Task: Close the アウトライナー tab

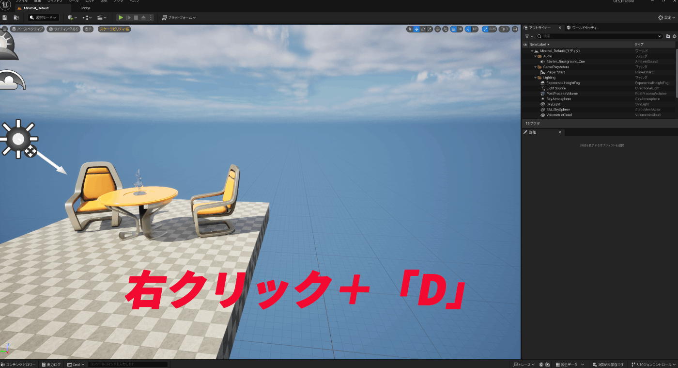Action: [560, 28]
